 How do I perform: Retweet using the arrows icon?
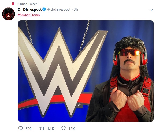pos(42,129)
